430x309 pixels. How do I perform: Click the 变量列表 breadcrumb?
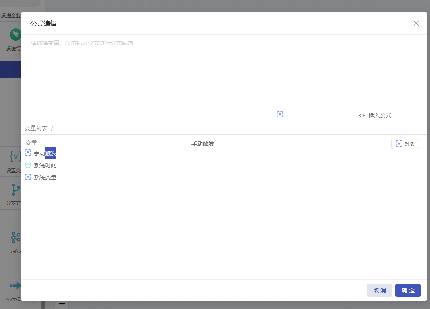(x=36, y=128)
